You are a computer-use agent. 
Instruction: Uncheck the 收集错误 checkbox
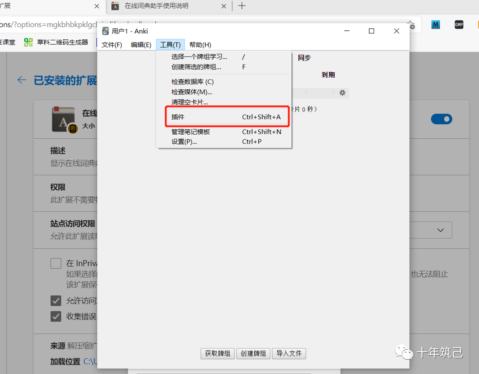pos(56,316)
